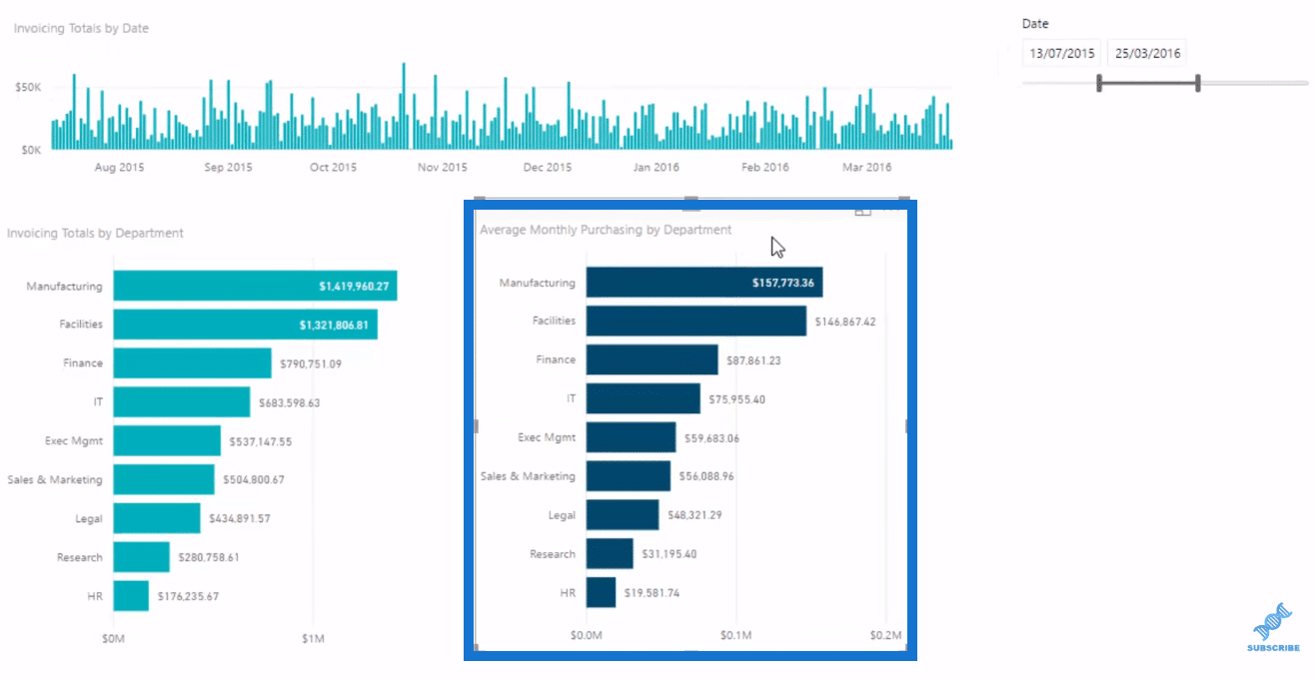Click the left handle of the Date slider
Screen dimensions: 1315x680
click(1099, 83)
